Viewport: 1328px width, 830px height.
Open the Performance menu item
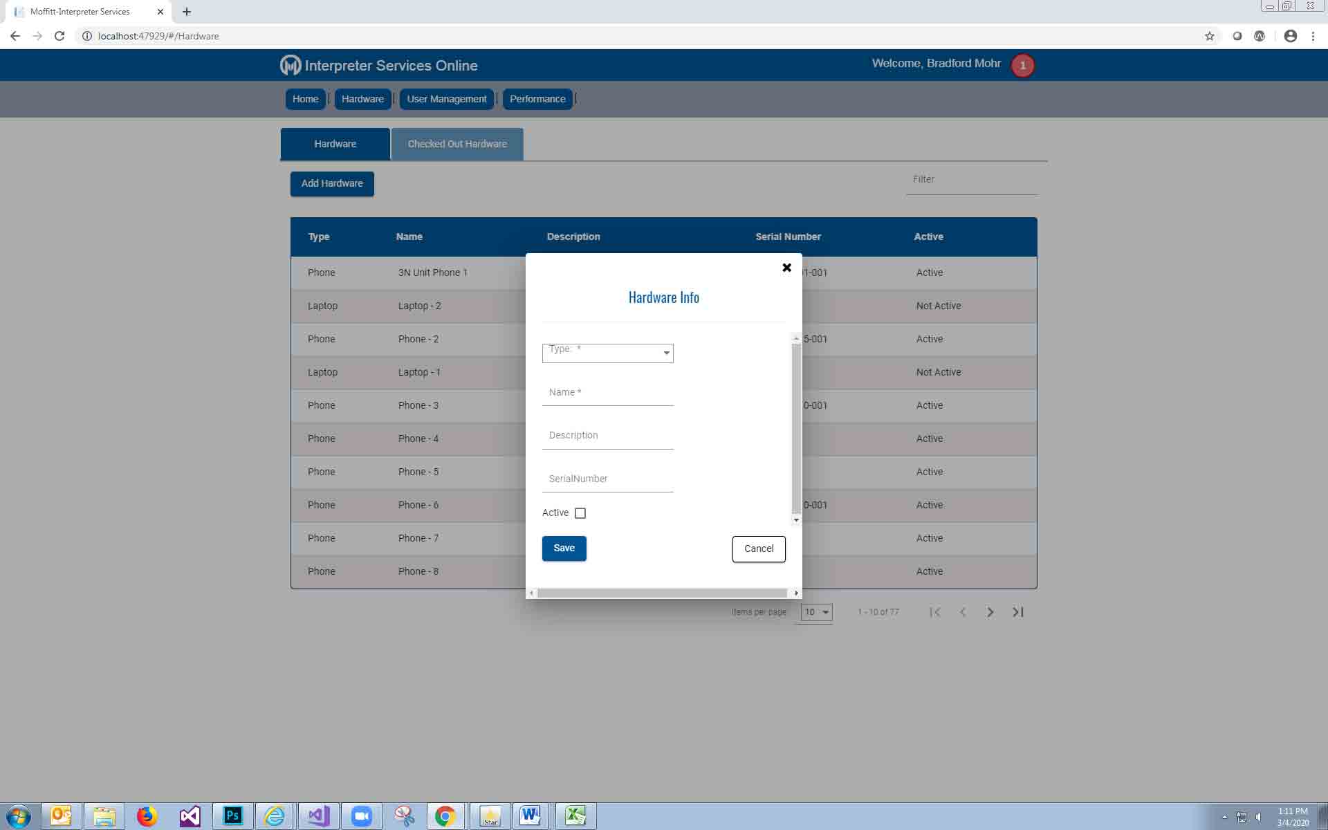[x=537, y=99]
